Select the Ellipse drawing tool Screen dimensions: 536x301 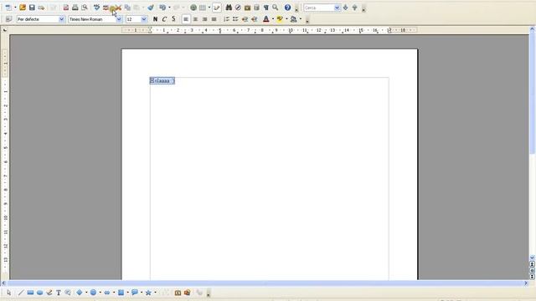[39, 293]
